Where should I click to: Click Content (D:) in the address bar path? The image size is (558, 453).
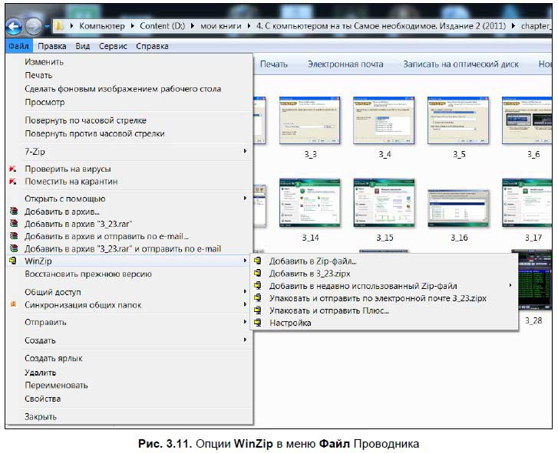tap(162, 26)
